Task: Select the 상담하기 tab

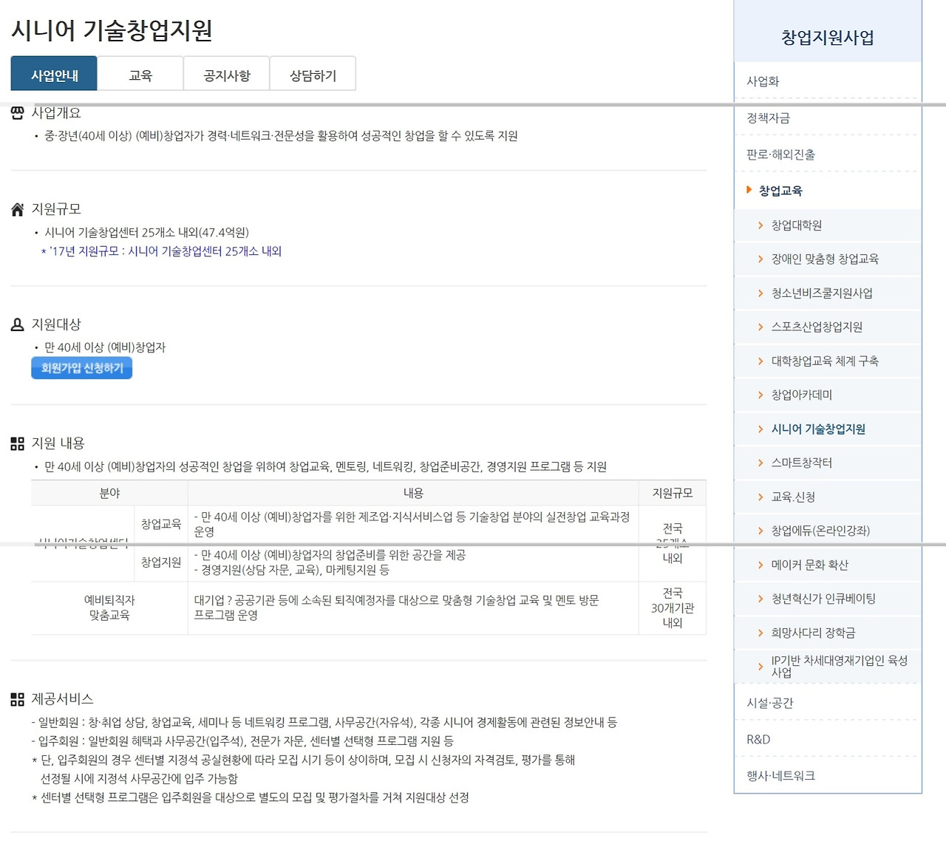Action: click(x=313, y=73)
